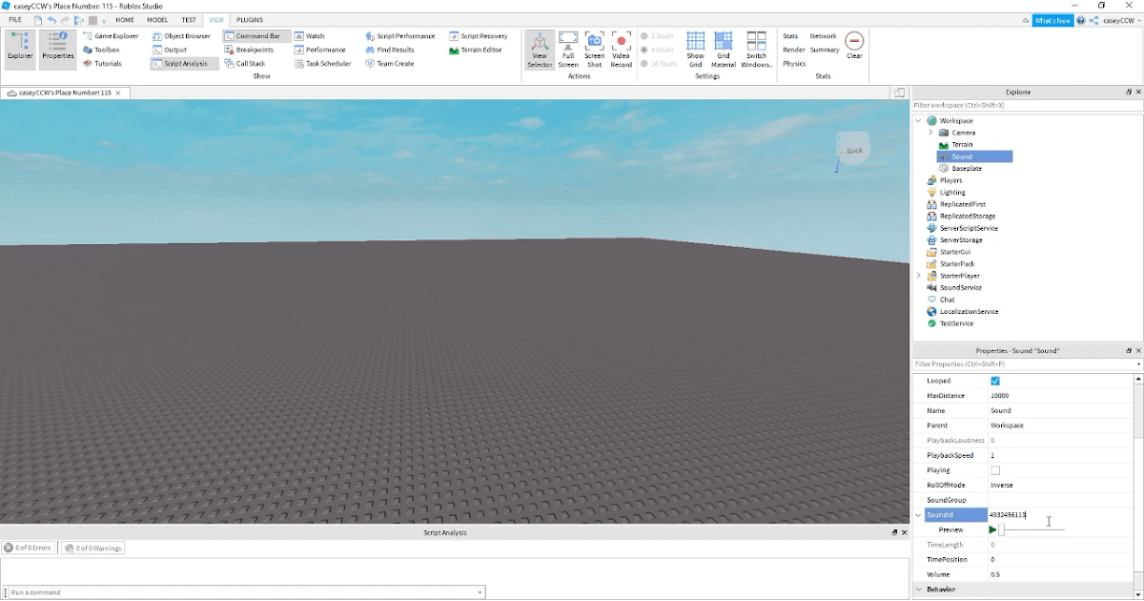Open Team Create
Image resolution: width=1144 pixels, height=601 pixels.
[x=389, y=64]
